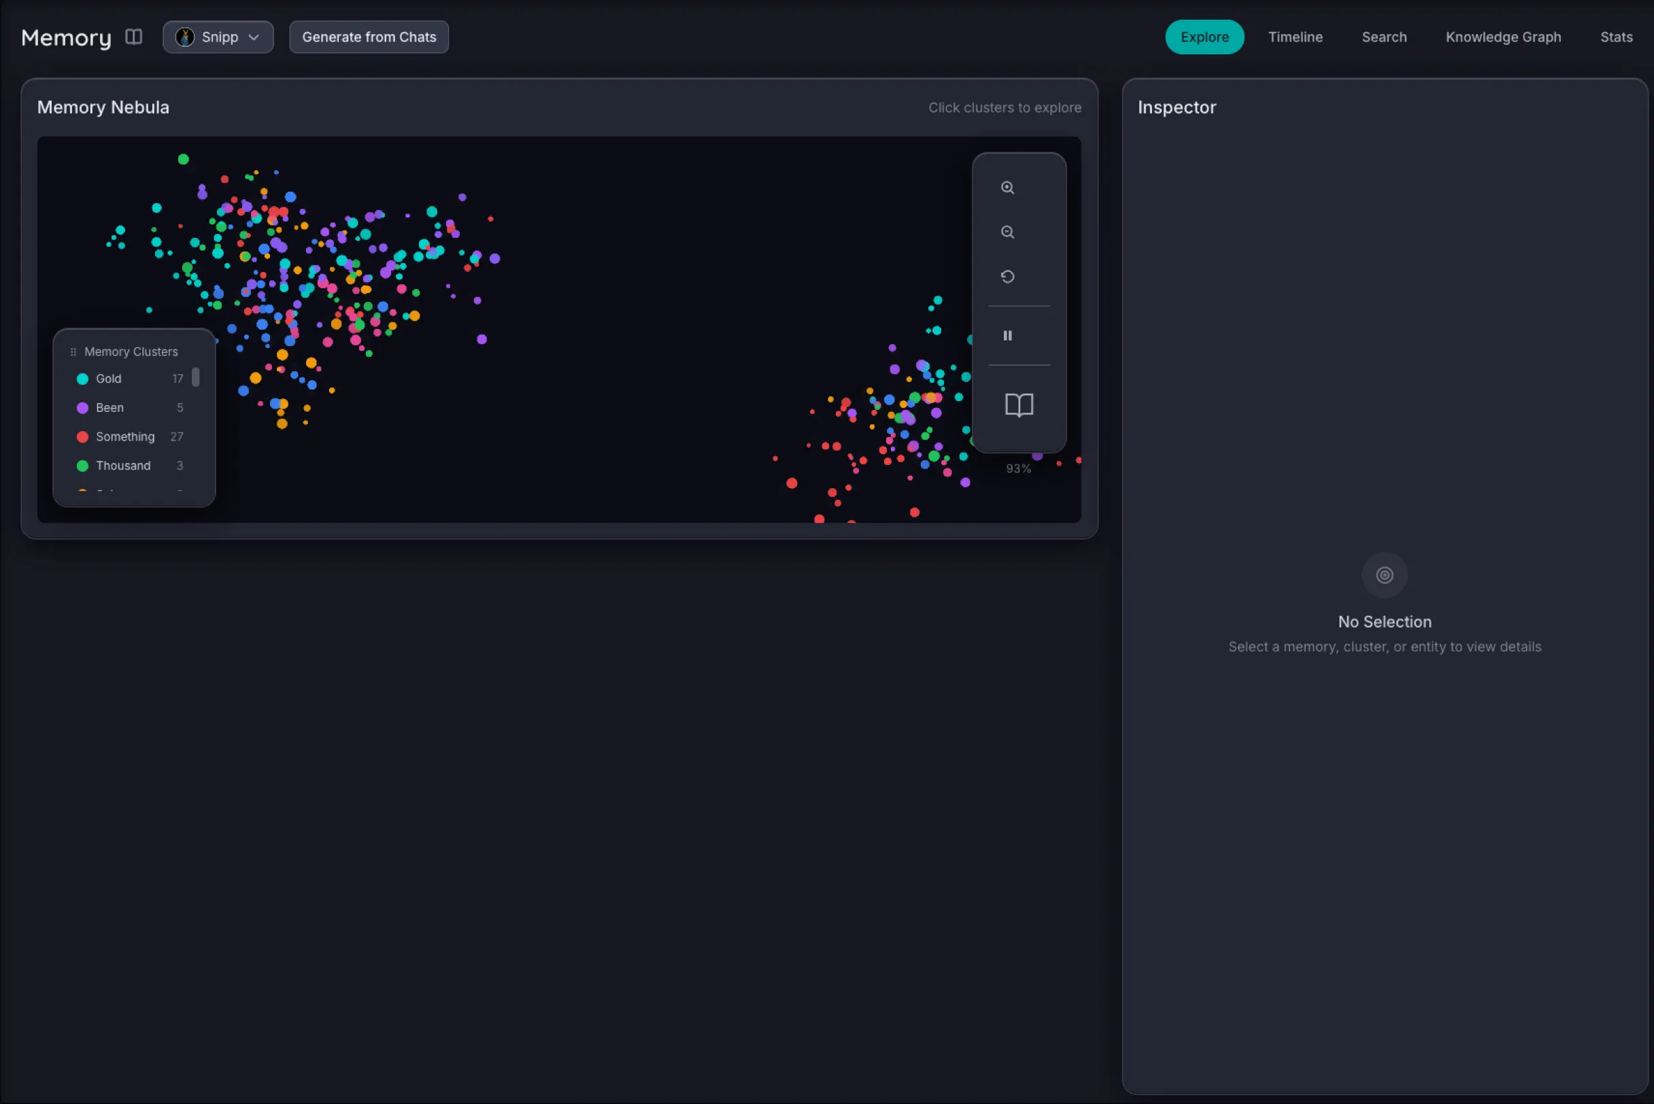View the Stats tab
The image size is (1654, 1104).
pos(1615,37)
